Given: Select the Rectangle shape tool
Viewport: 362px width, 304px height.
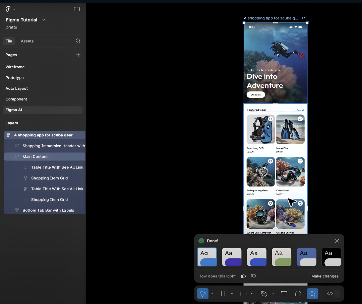Looking at the screenshot, I should coord(243,294).
